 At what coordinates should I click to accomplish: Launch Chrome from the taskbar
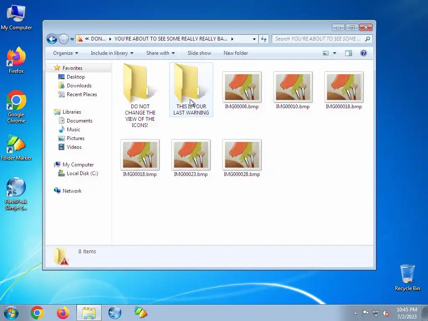(37, 313)
